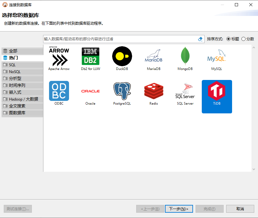Image resolution: width=258 pixels, height=218 pixels.
Task: Select the PostgreSQL elephant icon
Action: (122, 91)
